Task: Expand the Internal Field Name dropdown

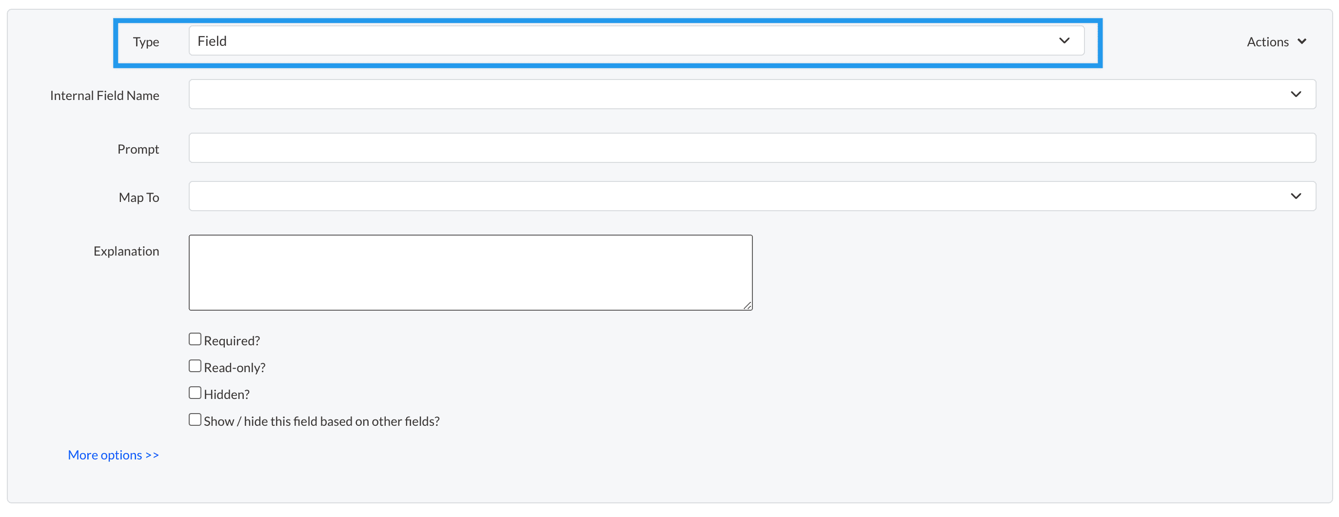Action: pos(728,94)
